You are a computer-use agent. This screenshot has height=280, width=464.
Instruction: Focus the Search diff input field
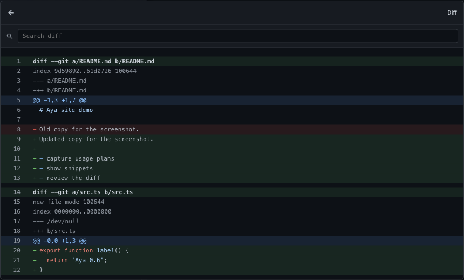[x=237, y=36]
